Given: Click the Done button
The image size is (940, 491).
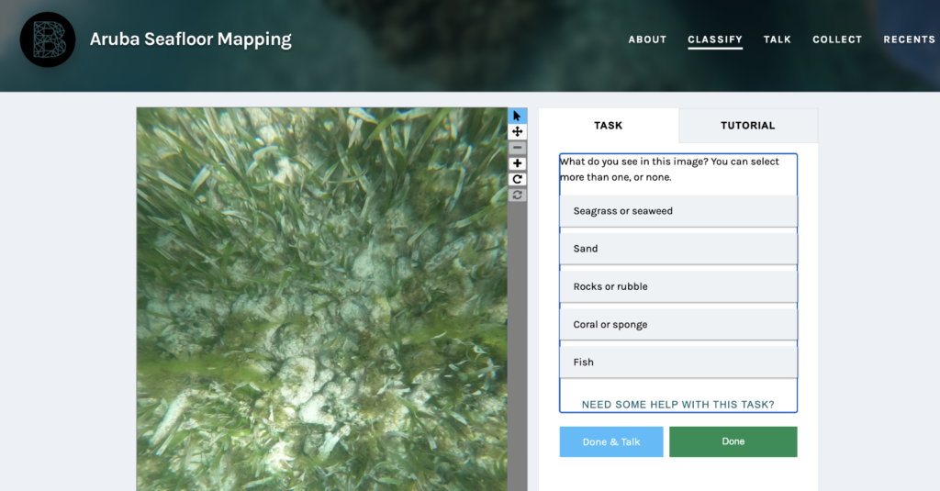Looking at the screenshot, I should (733, 441).
